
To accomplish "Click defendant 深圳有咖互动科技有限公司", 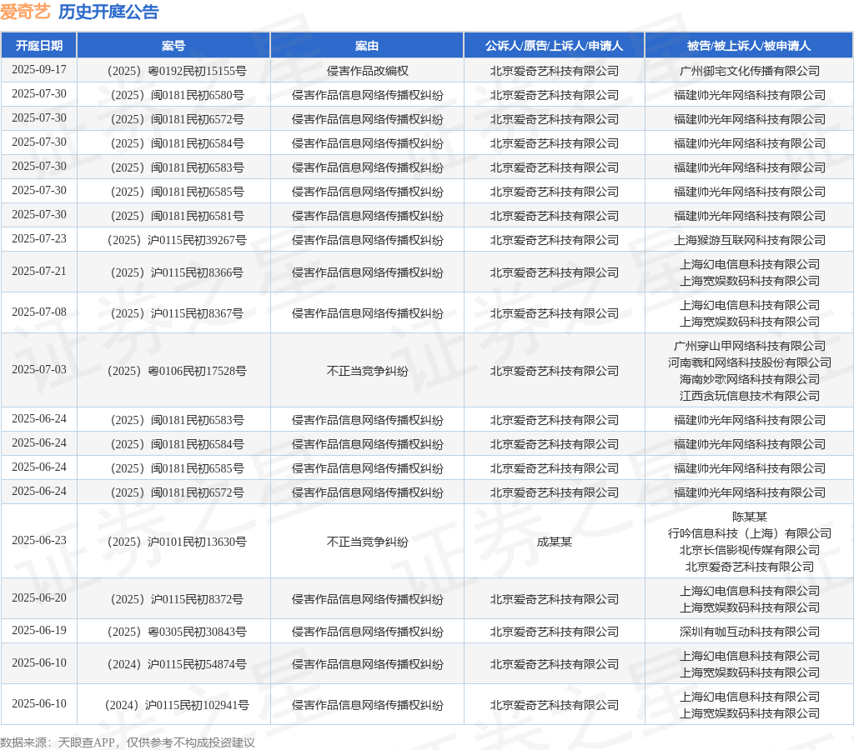I will click(x=749, y=632).
